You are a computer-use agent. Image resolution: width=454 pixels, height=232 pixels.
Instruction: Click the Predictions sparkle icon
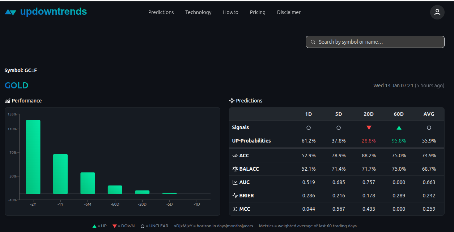(232, 101)
